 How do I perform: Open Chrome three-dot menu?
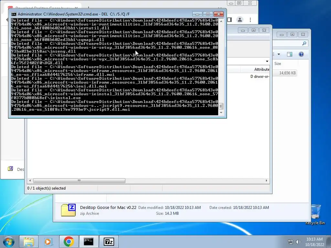point(250,20)
